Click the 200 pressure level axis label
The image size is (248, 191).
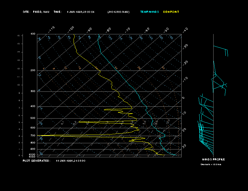coord(33,71)
